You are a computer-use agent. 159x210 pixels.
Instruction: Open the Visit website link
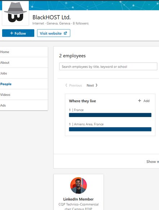click(x=53, y=33)
